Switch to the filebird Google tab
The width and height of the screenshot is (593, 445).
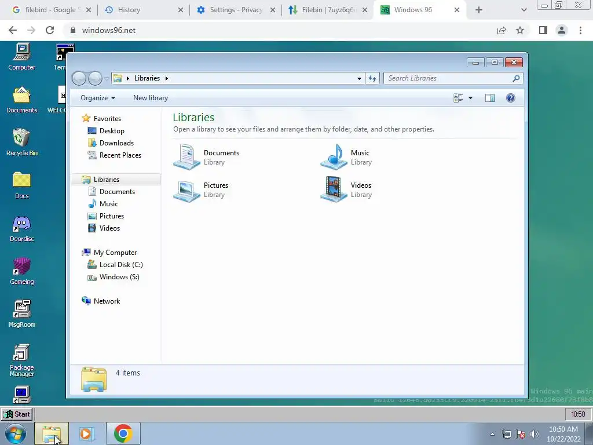(51, 10)
